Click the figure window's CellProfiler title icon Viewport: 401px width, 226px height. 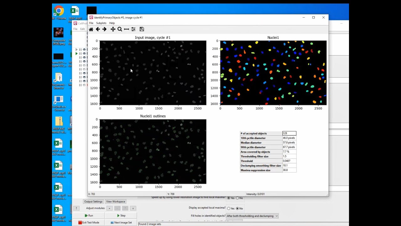pyautogui.click(x=91, y=18)
